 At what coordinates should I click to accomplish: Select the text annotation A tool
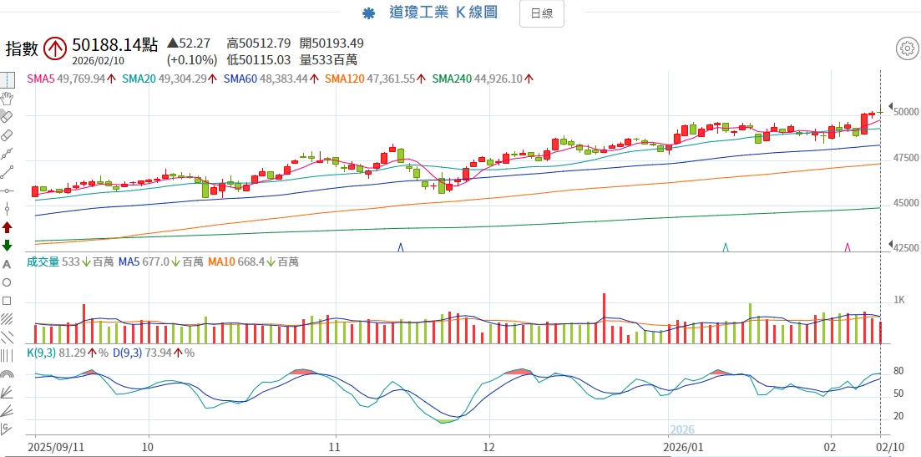7,264
